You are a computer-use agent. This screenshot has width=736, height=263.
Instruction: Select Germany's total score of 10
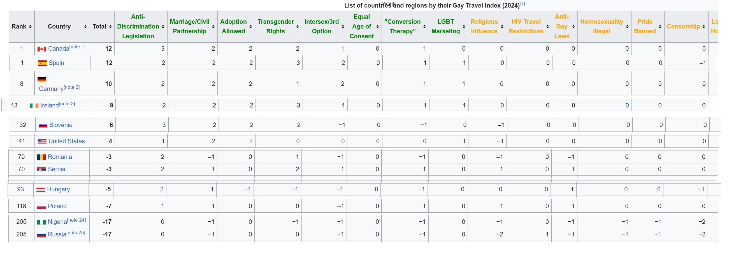pos(108,84)
